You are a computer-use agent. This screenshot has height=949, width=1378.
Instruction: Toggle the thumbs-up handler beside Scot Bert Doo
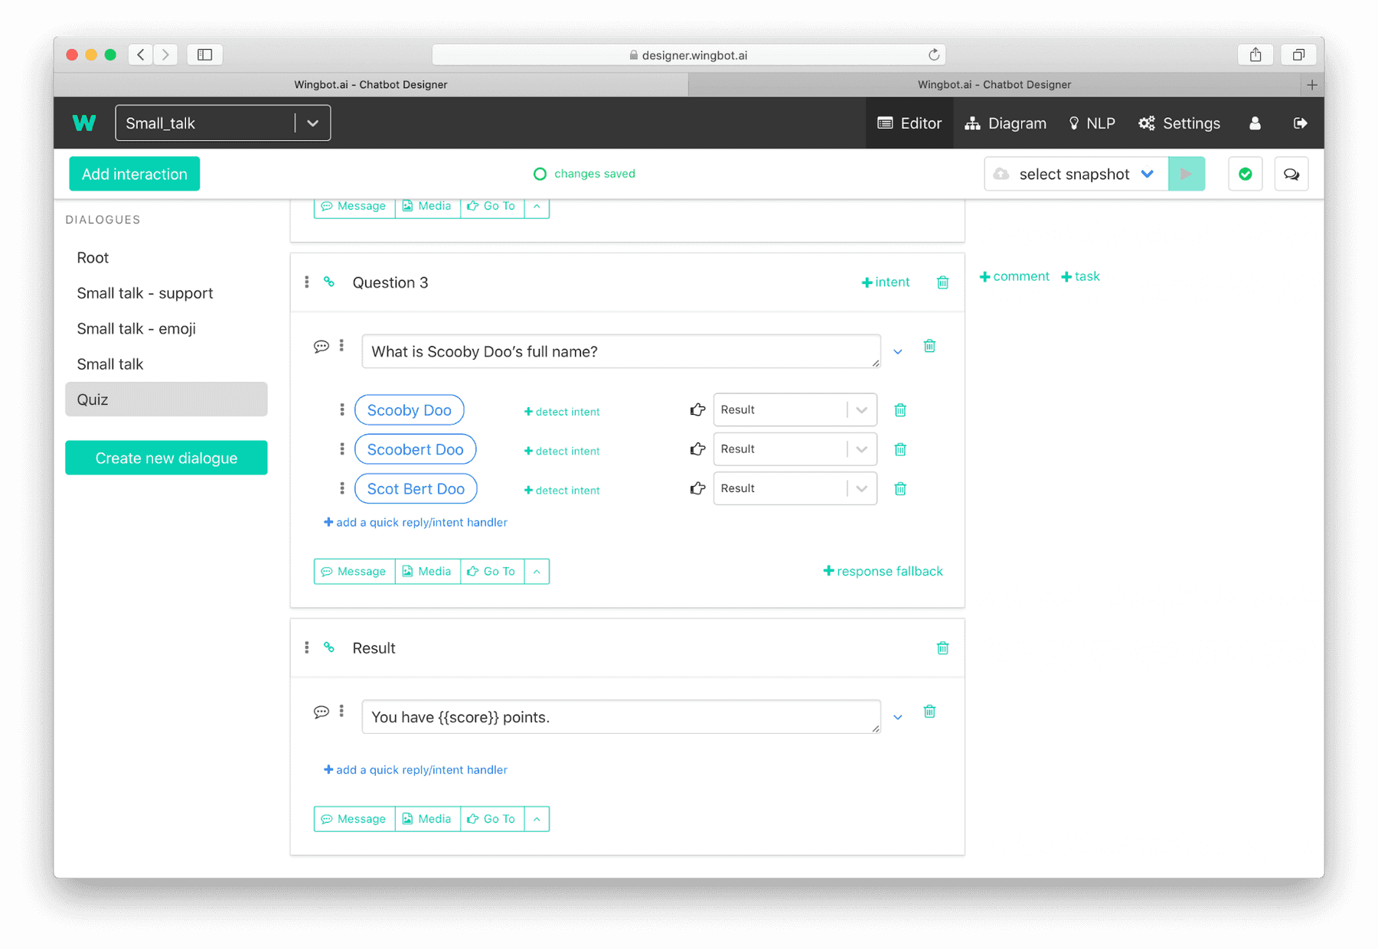click(697, 488)
